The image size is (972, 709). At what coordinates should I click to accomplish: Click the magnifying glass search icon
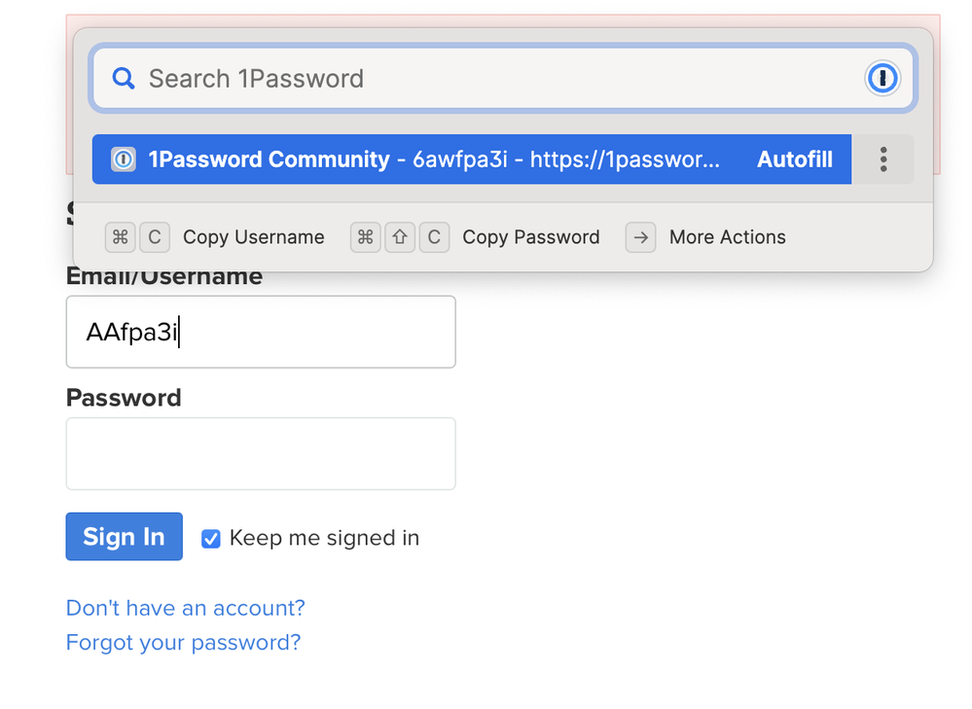[124, 79]
